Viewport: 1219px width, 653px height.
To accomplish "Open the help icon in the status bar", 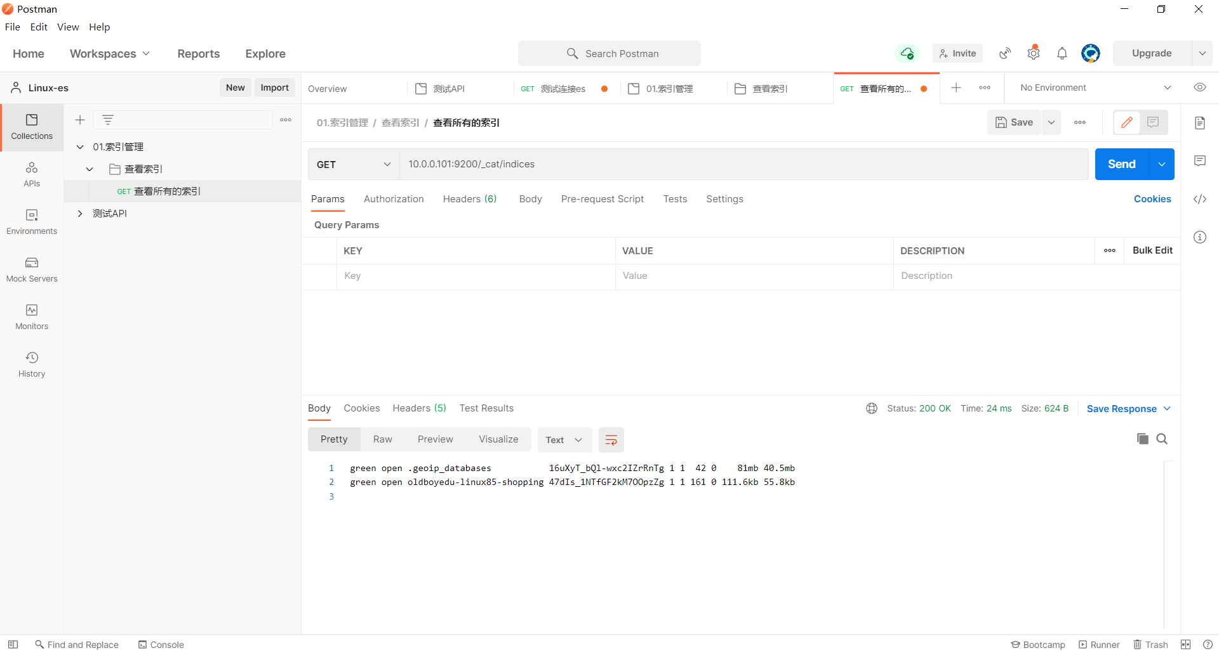I will tap(1208, 644).
